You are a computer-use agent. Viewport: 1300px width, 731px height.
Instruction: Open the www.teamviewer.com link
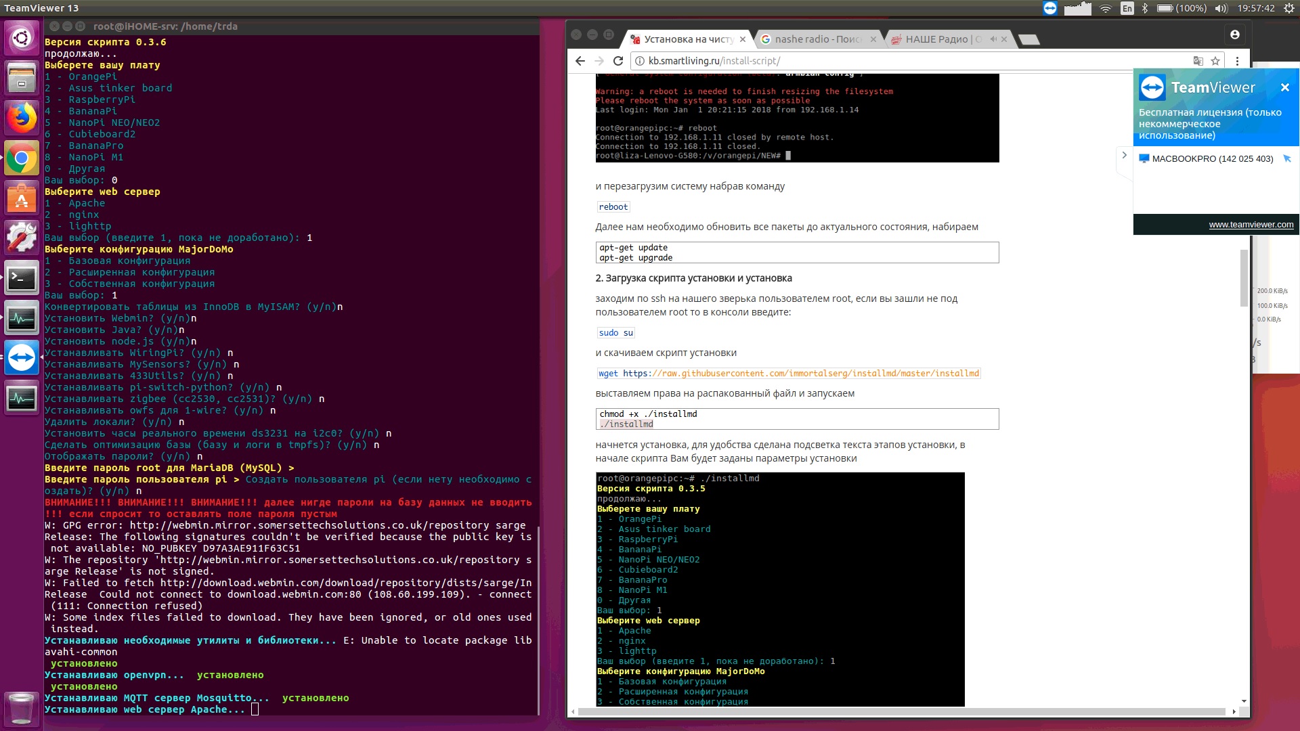coord(1251,225)
